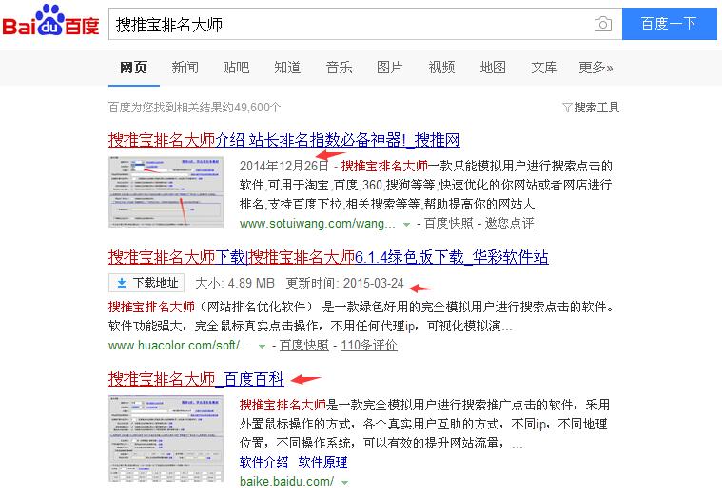Click the Baidu Baike result thumbnail
Image resolution: width=722 pixels, height=498 pixels.
166,438
